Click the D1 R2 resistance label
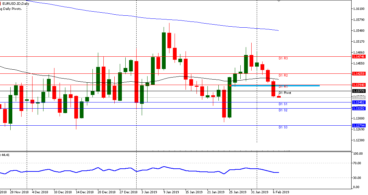The image size is (368, 195). (x=283, y=75)
